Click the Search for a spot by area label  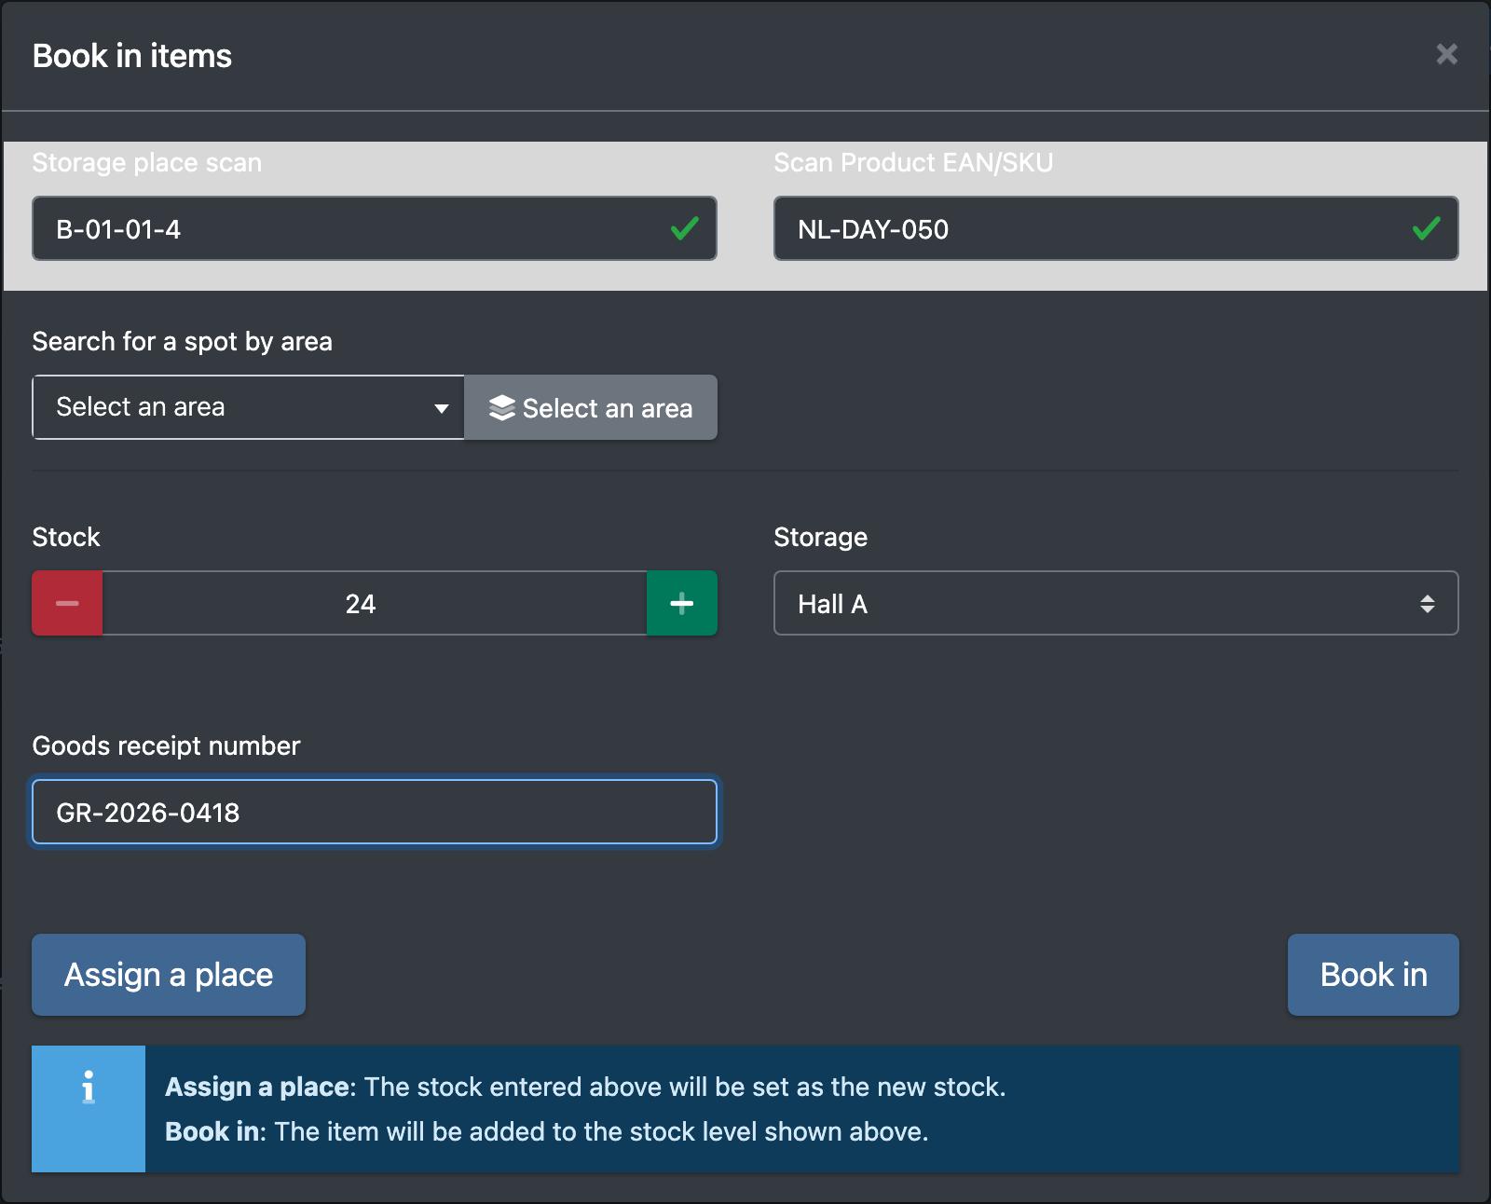pos(183,342)
